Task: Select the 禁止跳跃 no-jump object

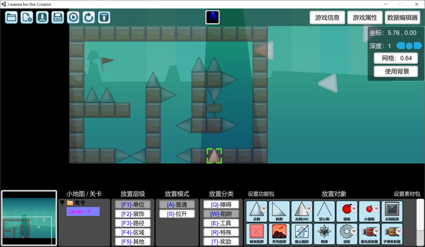Action: (302, 234)
